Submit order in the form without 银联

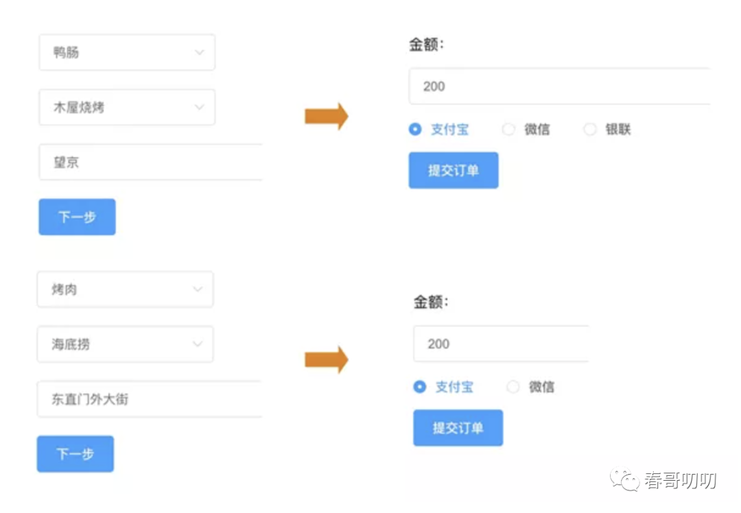point(458,428)
